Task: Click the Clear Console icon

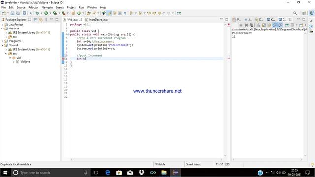Action: click(x=258, y=25)
